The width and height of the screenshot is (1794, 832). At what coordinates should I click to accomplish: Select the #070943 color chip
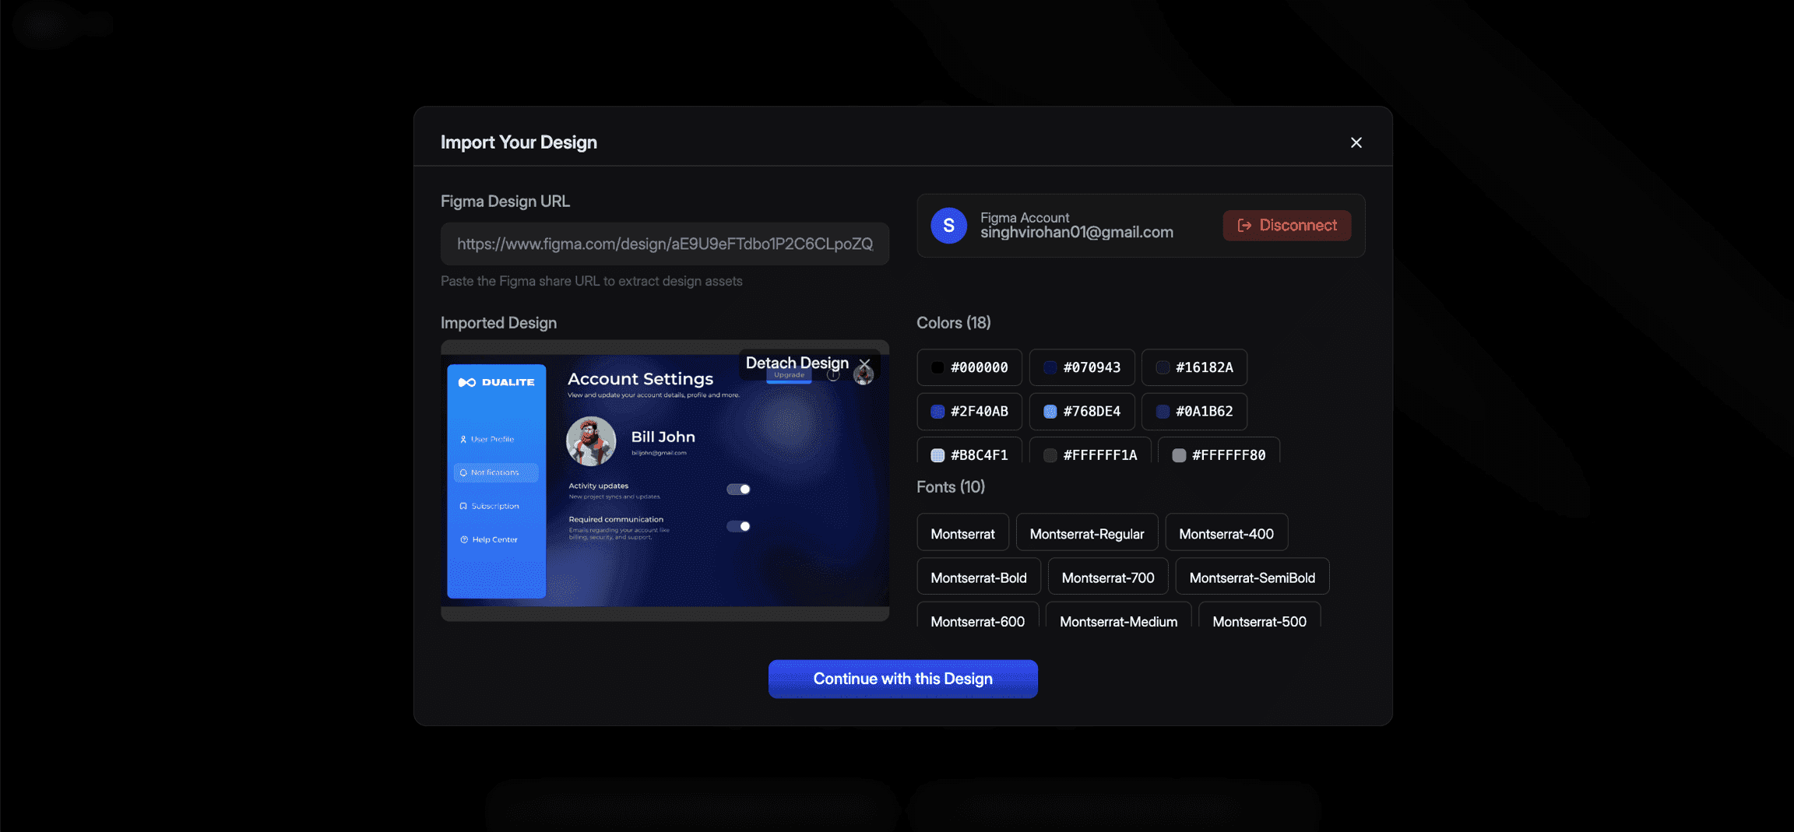(x=1082, y=367)
